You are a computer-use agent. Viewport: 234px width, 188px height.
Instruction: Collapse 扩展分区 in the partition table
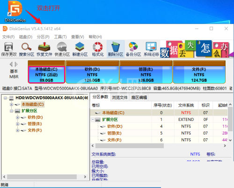tap(93, 120)
